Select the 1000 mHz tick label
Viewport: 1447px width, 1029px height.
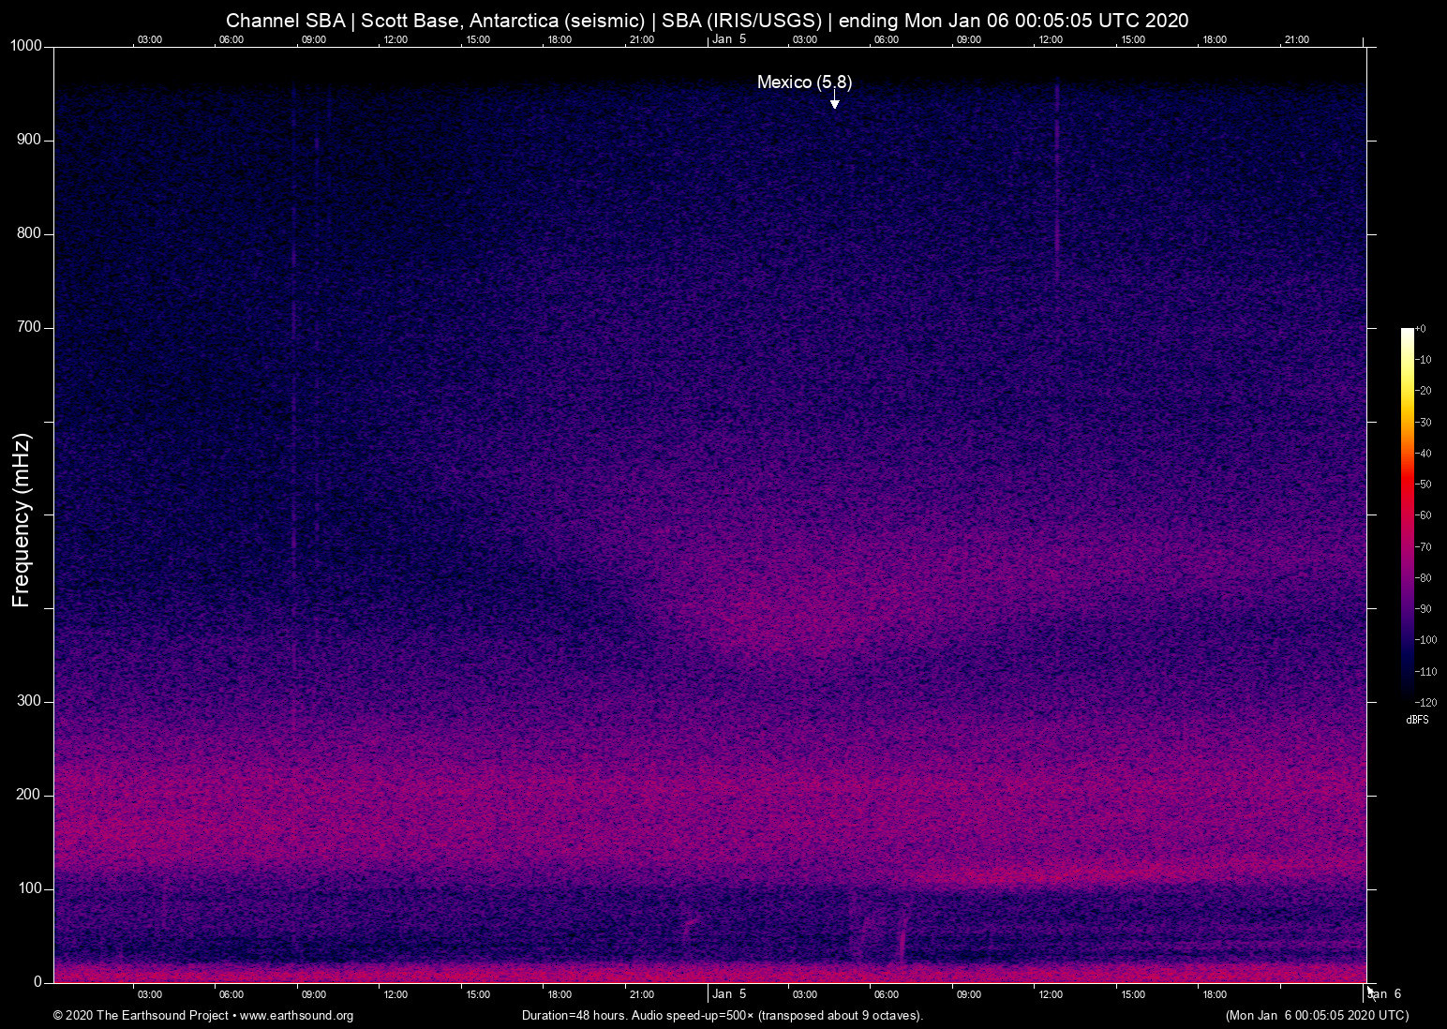24,45
